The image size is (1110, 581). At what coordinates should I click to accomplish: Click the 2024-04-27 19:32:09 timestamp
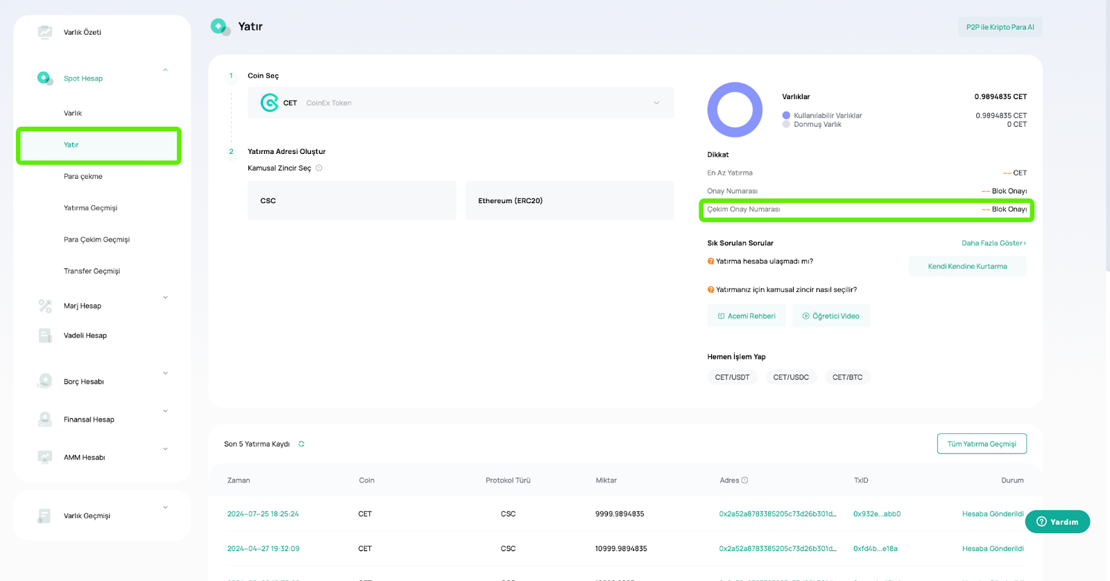[264, 548]
